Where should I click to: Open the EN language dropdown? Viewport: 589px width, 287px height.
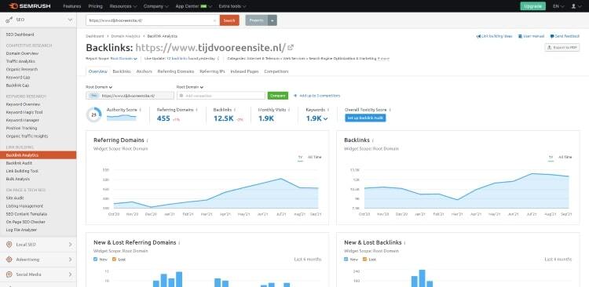[558, 6]
